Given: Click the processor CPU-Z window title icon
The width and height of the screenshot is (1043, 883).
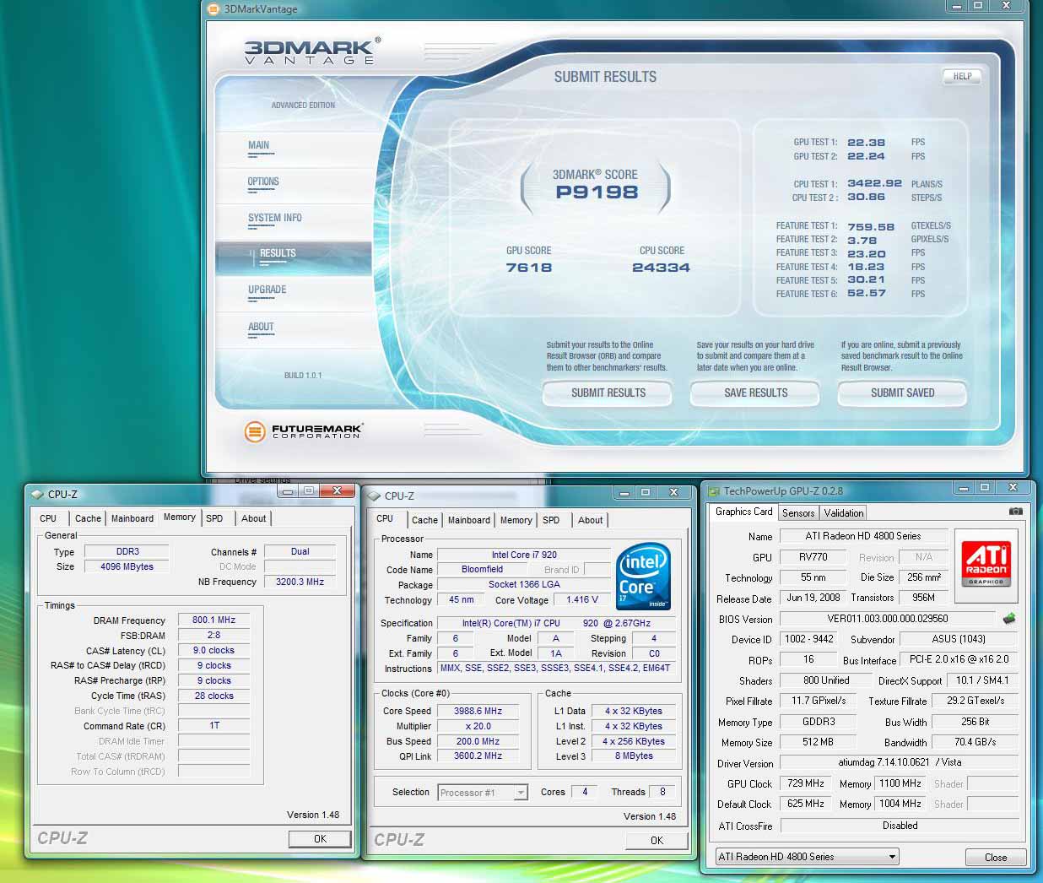Looking at the screenshot, I should pos(375,496).
